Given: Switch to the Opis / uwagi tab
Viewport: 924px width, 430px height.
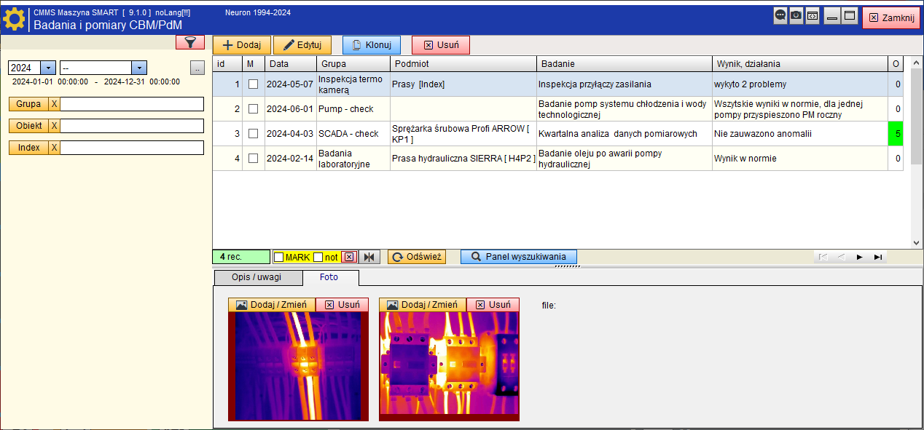Looking at the screenshot, I should tap(258, 277).
